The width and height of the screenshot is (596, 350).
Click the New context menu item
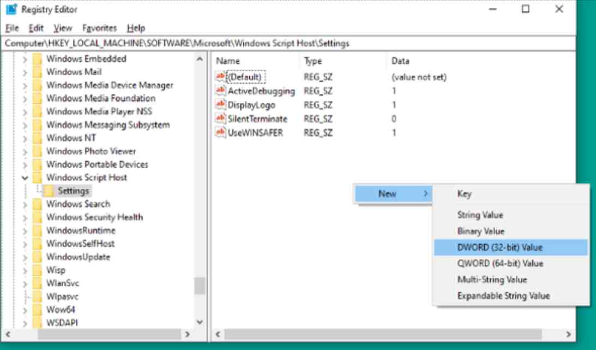point(393,194)
